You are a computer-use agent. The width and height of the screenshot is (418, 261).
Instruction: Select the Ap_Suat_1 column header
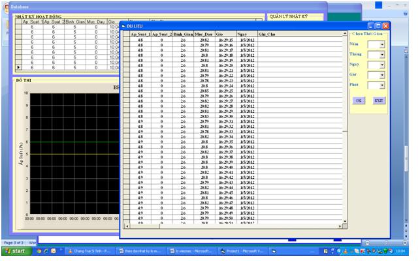pyautogui.click(x=140, y=34)
